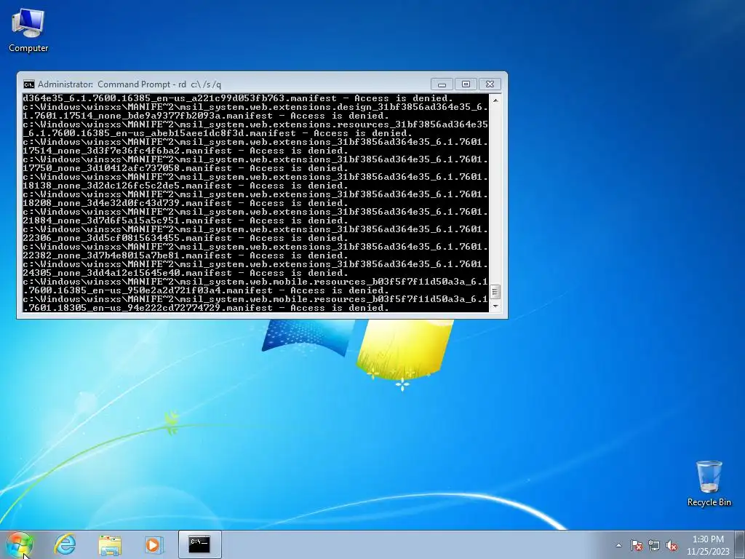Screen dimensions: 745x559
Task: Click line '_6.1.7600.16385_en-us_abeb15aee1dc8f3d.manifest - Access is denied.'
Action: pos(218,134)
